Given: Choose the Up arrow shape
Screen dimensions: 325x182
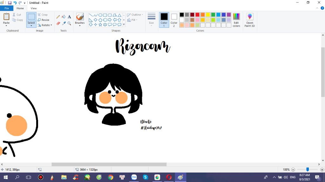Looking at the screenshot, I should point(119,20).
